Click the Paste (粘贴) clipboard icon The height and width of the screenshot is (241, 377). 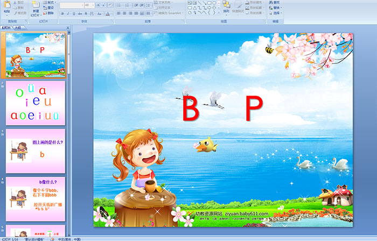tap(6, 6)
